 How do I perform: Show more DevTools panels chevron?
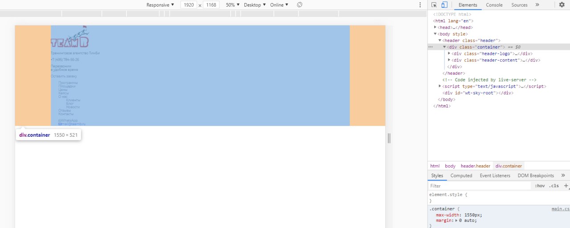coord(537,5)
